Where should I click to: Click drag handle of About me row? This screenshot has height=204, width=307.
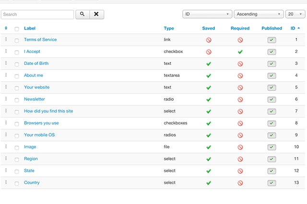point(6,75)
